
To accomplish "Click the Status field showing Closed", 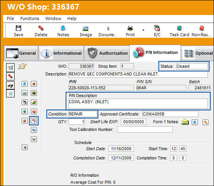I will pyautogui.click(x=192, y=66).
